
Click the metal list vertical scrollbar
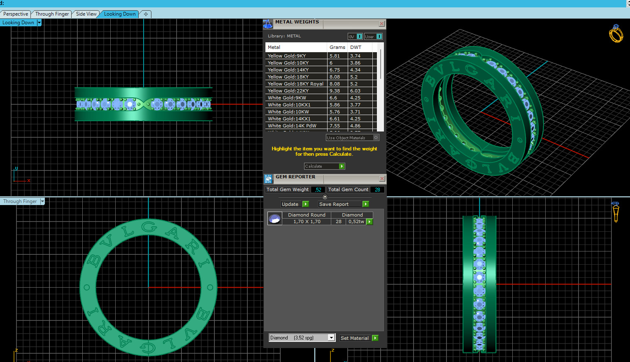click(381, 64)
